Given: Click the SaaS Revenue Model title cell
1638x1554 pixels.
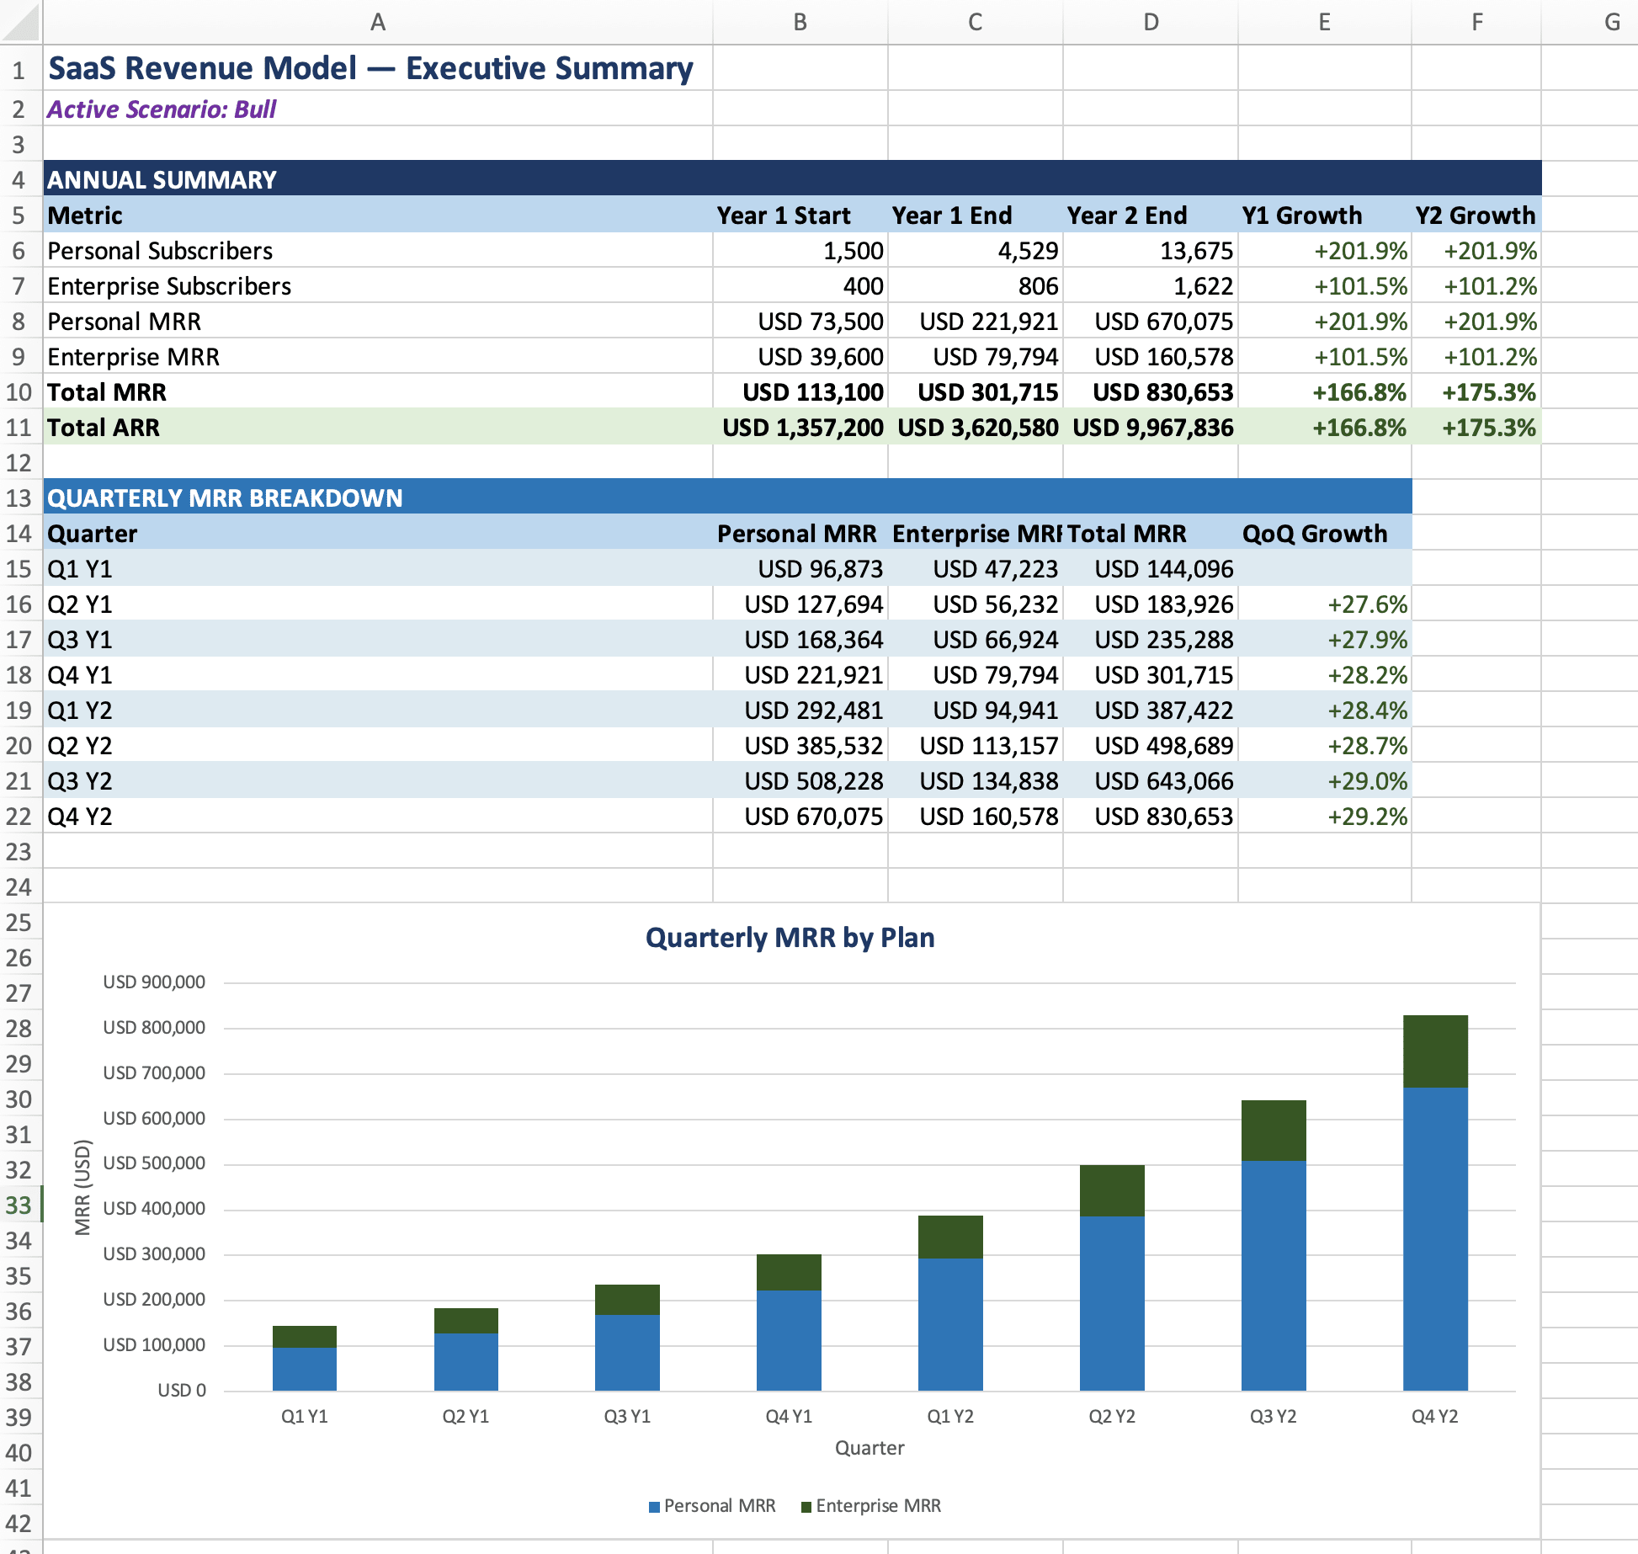Looking at the screenshot, I should click(370, 68).
